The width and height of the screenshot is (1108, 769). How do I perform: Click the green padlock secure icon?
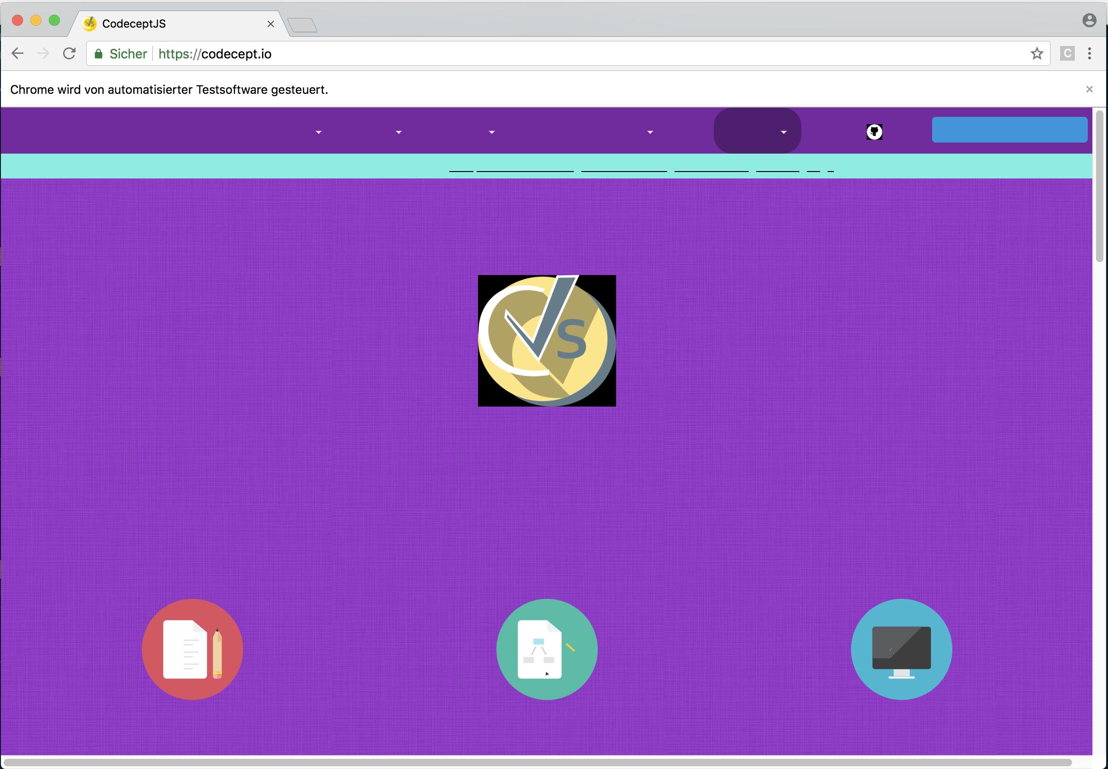(x=99, y=53)
